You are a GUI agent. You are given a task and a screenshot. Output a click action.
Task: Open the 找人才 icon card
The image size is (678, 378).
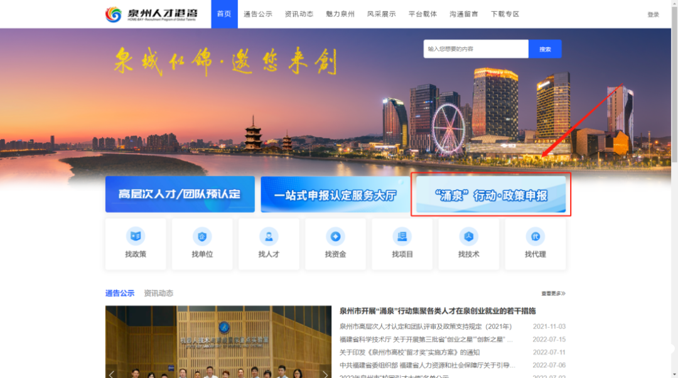[269, 244]
